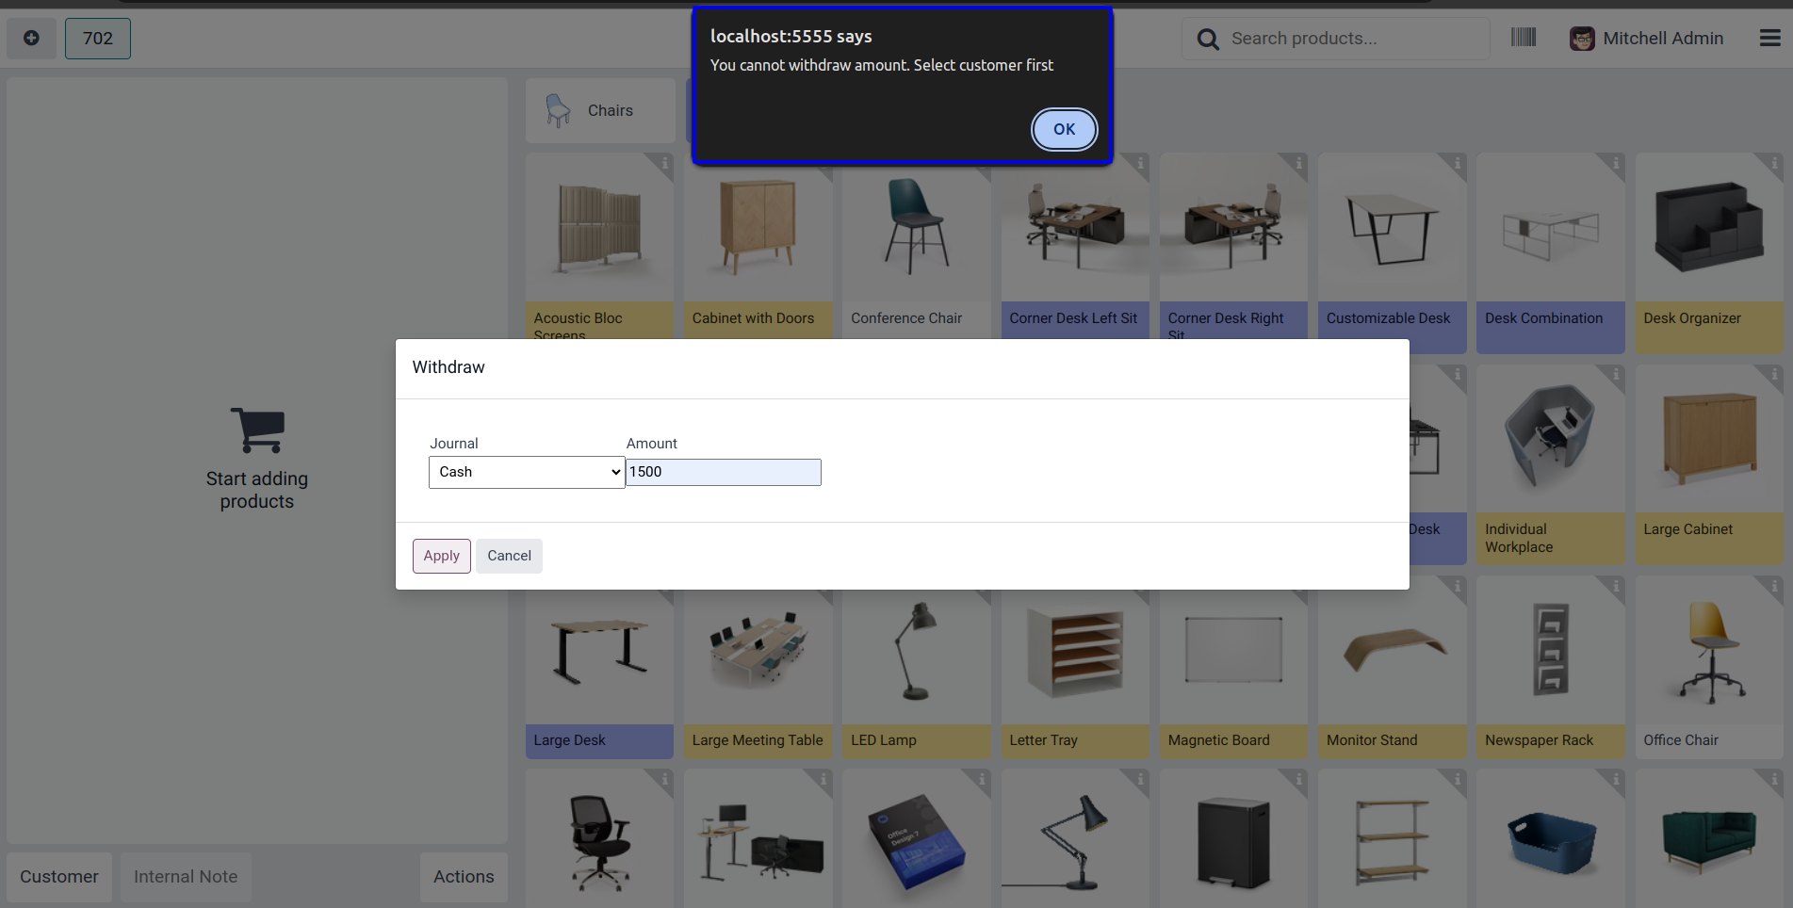Select the Chairs category tab
The image size is (1793, 908).
coord(600,111)
